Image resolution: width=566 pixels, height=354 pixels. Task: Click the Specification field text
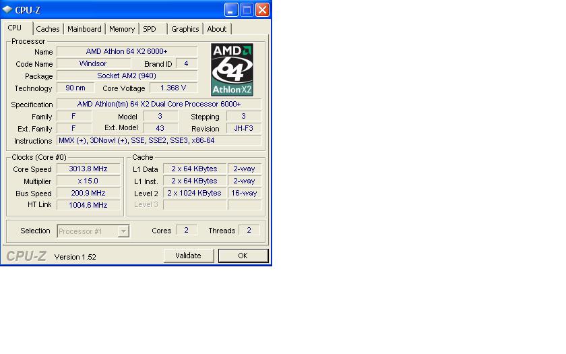(x=159, y=104)
